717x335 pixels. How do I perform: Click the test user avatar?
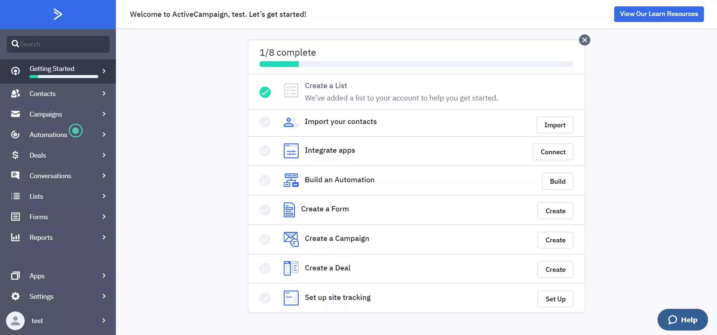(x=15, y=320)
